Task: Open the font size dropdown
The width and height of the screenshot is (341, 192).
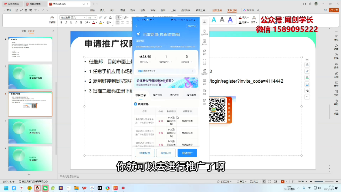Action: (x=96, y=17)
